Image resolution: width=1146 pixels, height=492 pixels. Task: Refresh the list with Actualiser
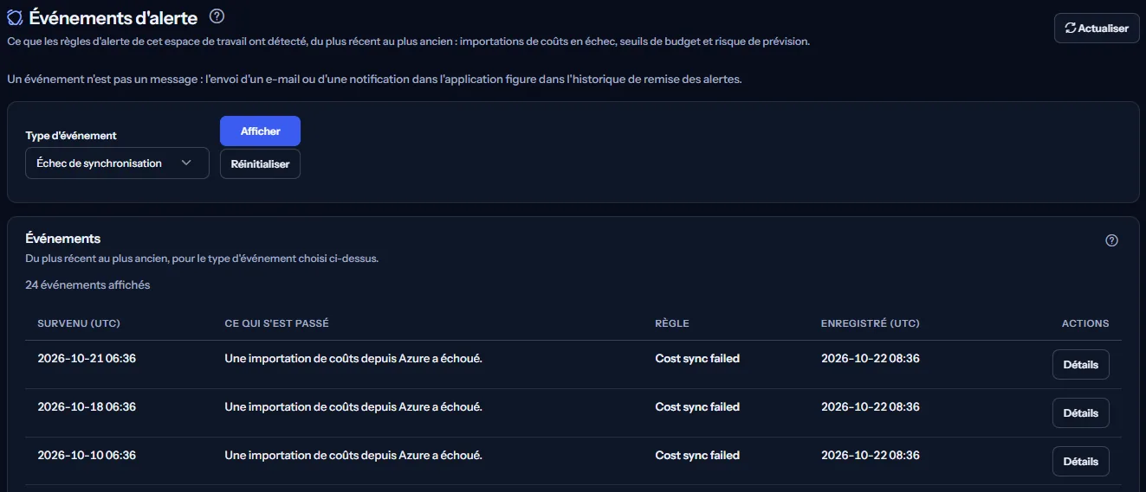coord(1097,29)
